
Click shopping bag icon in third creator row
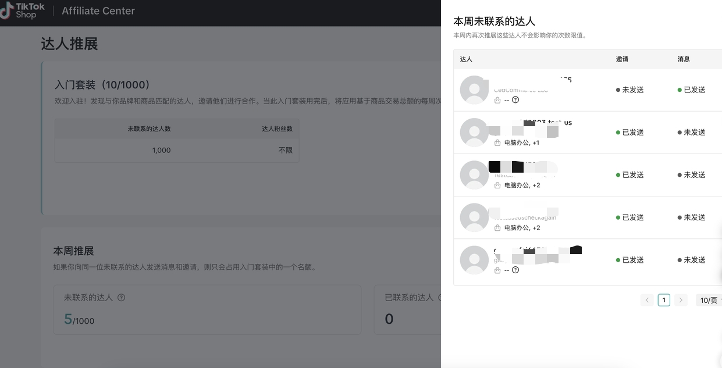tap(497, 185)
